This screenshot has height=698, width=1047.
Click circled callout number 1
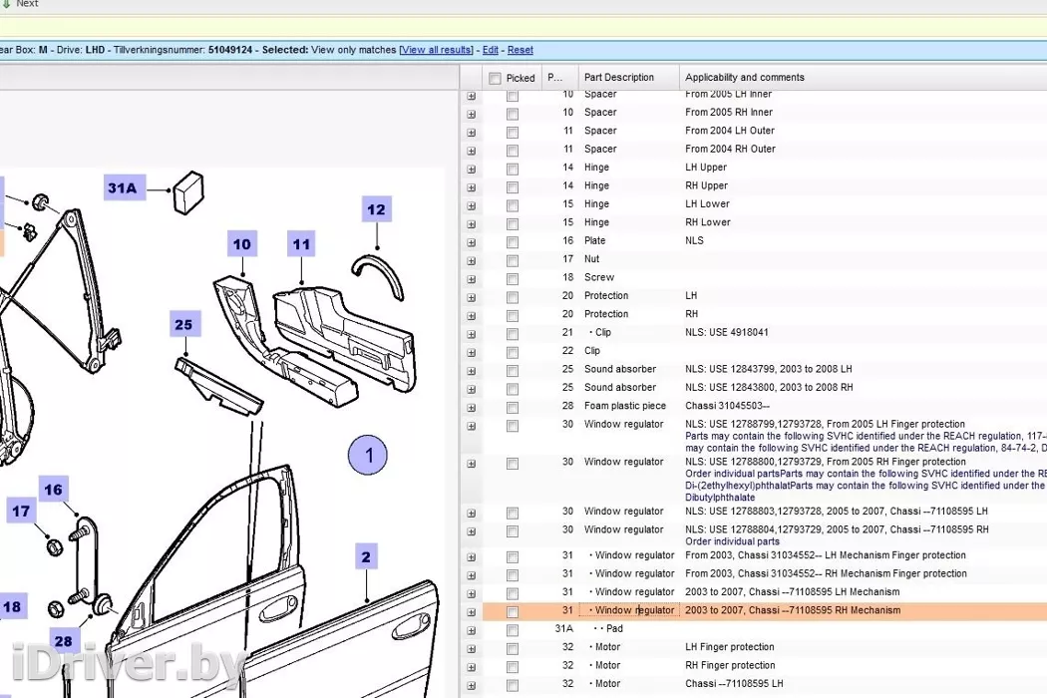tap(368, 456)
